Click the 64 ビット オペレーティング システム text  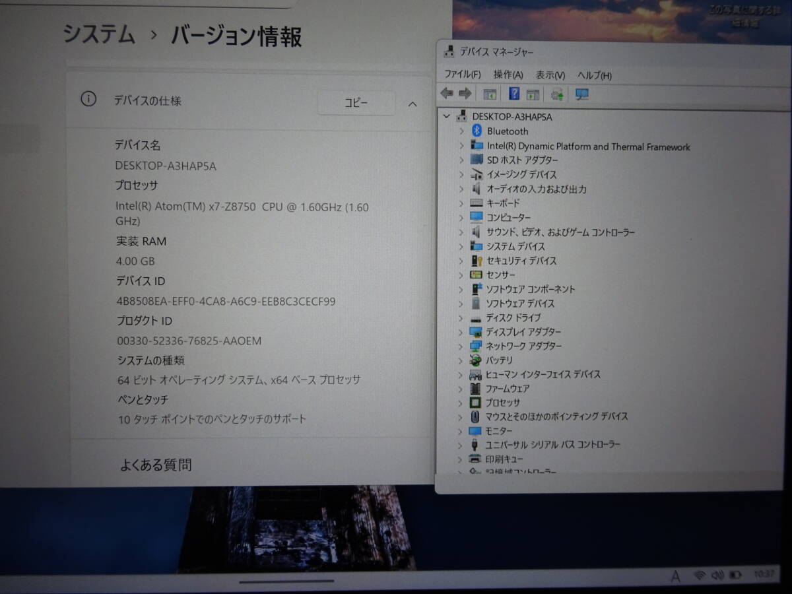tap(239, 379)
